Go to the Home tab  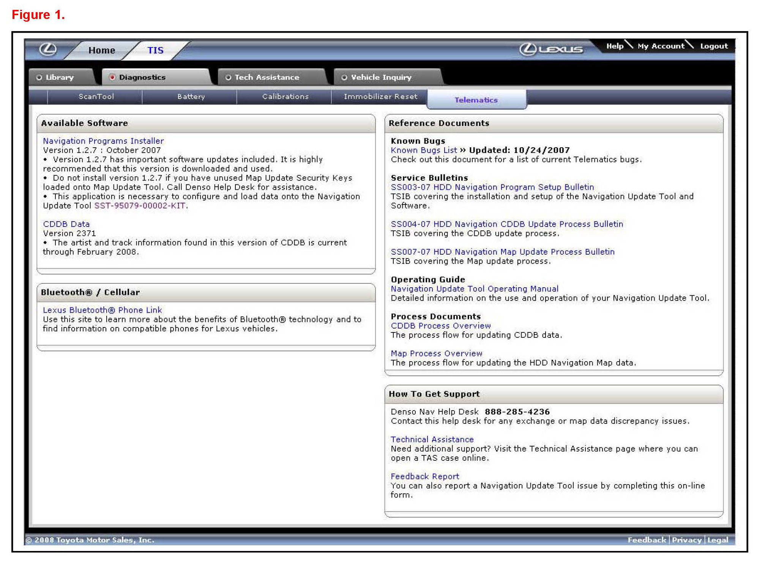tap(102, 50)
